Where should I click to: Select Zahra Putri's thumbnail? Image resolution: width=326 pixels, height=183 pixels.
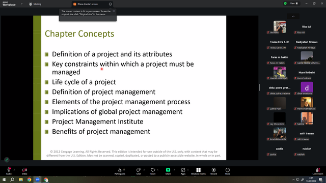pyautogui.click(x=280, y=103)
